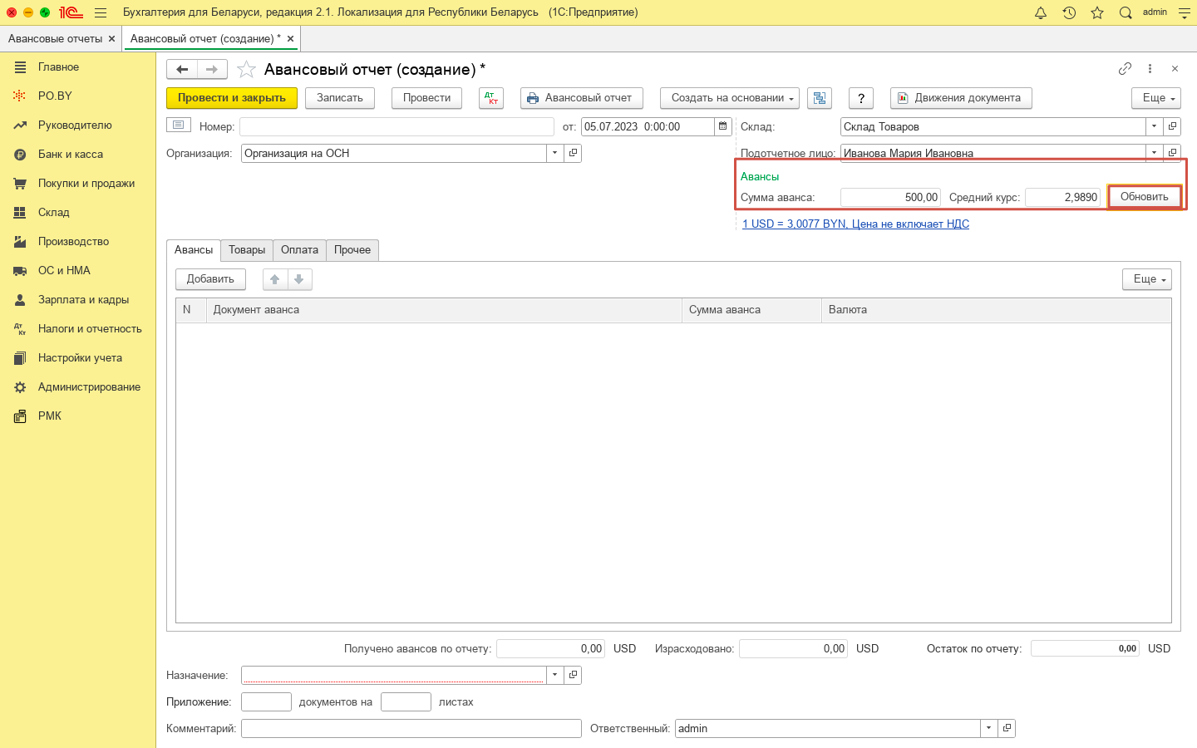Expand the Создать на основании dropdown
The height and width of the screenshot is (748, 1197).
729,98
